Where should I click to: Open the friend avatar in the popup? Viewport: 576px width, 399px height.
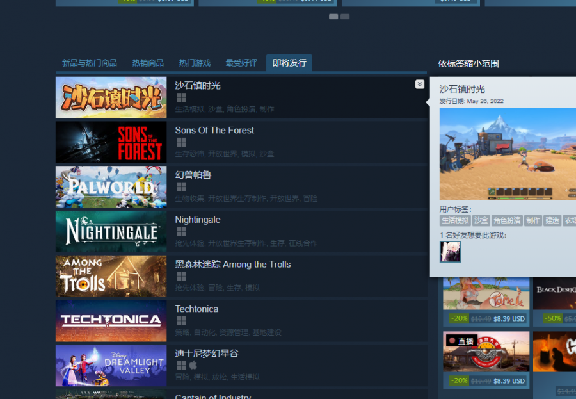tap(451, 252)
